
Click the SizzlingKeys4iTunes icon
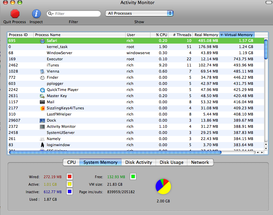(42, 108)
